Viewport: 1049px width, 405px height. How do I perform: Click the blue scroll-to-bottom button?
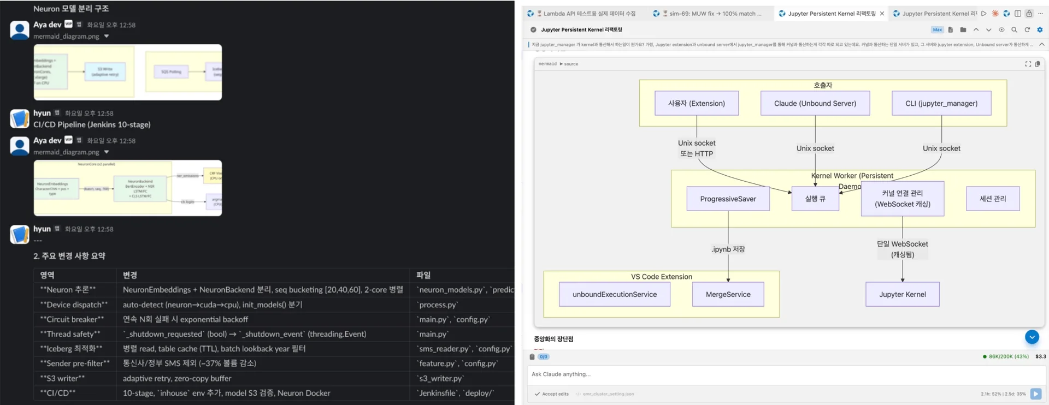1032,337
